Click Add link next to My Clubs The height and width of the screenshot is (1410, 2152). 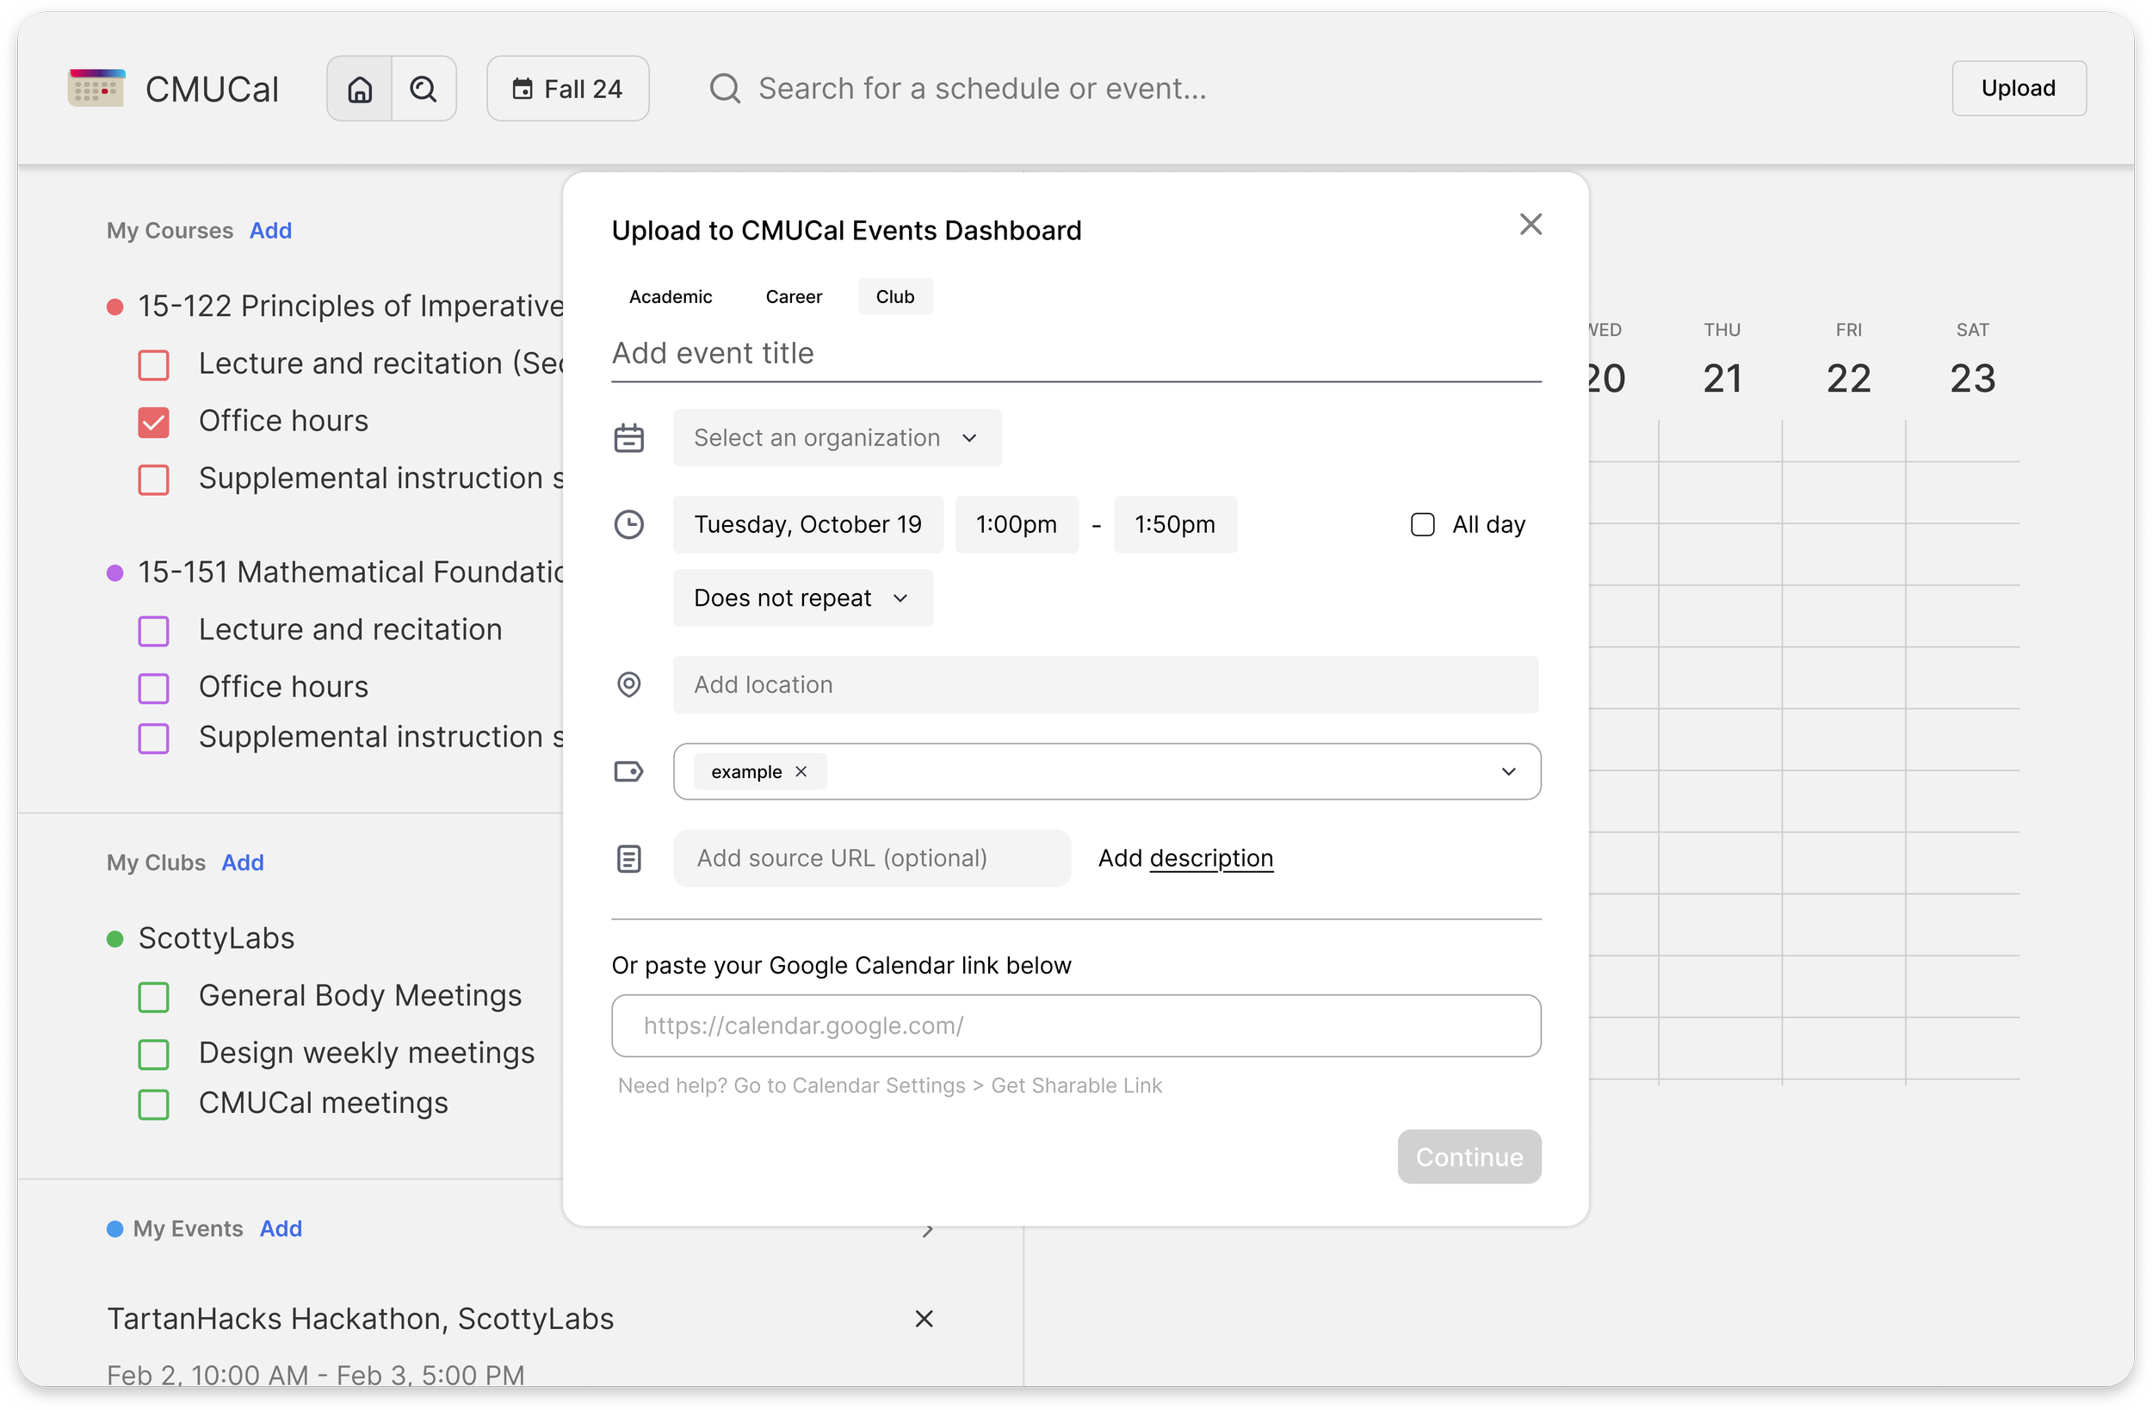(243, 863)
